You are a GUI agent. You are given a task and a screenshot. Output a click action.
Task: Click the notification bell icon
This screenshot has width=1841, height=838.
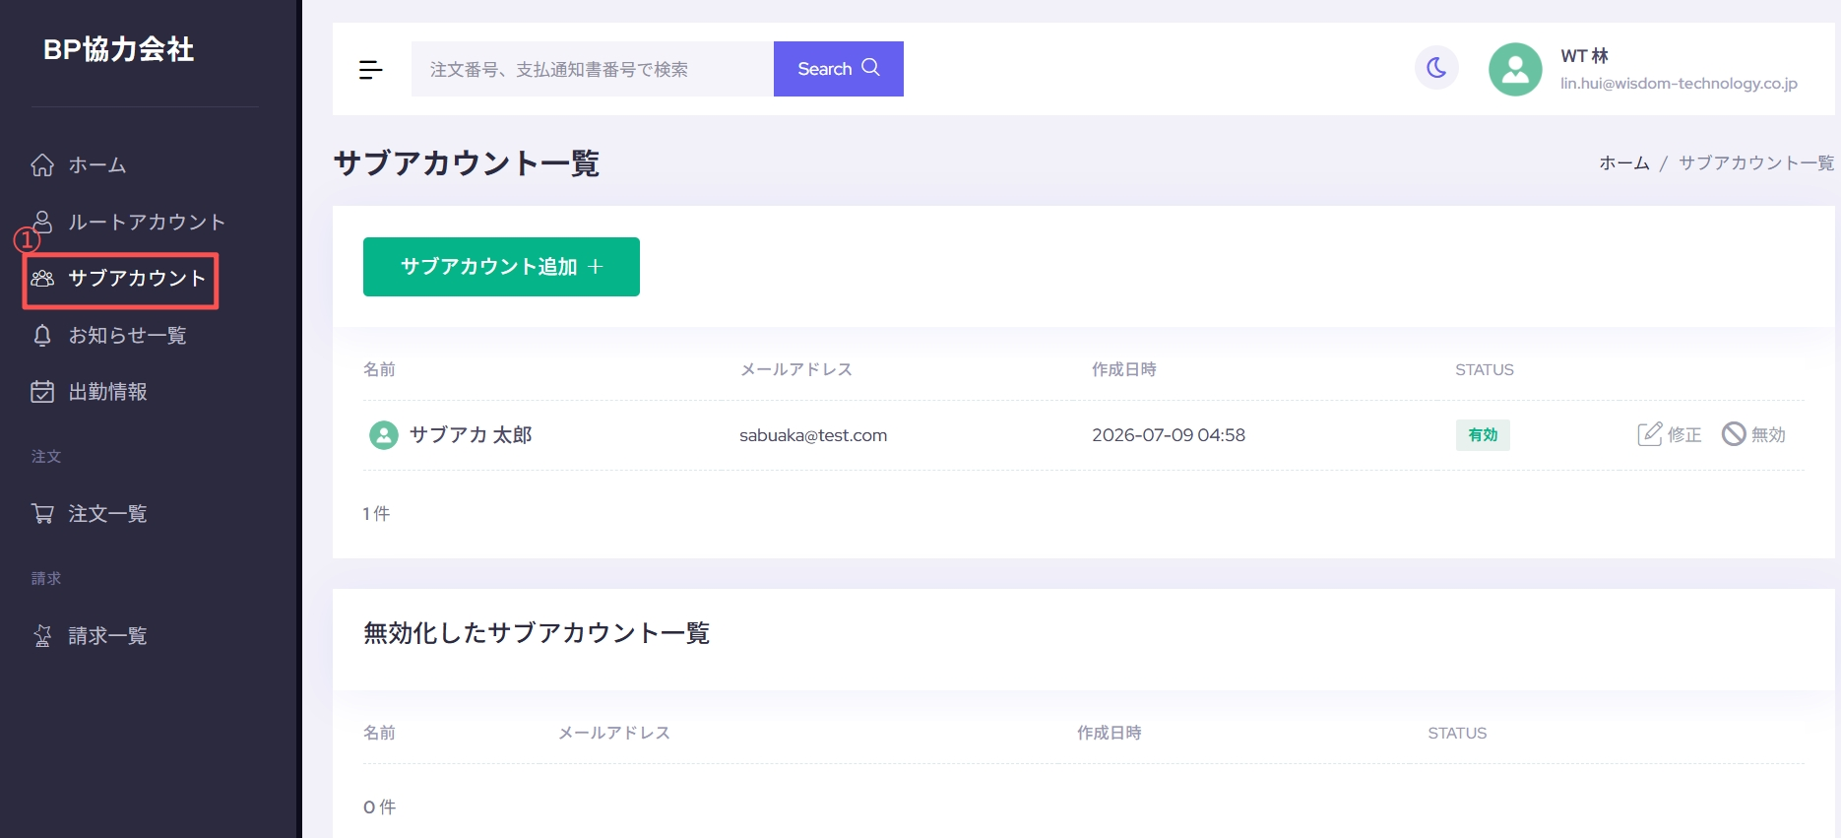click(42, 336)
